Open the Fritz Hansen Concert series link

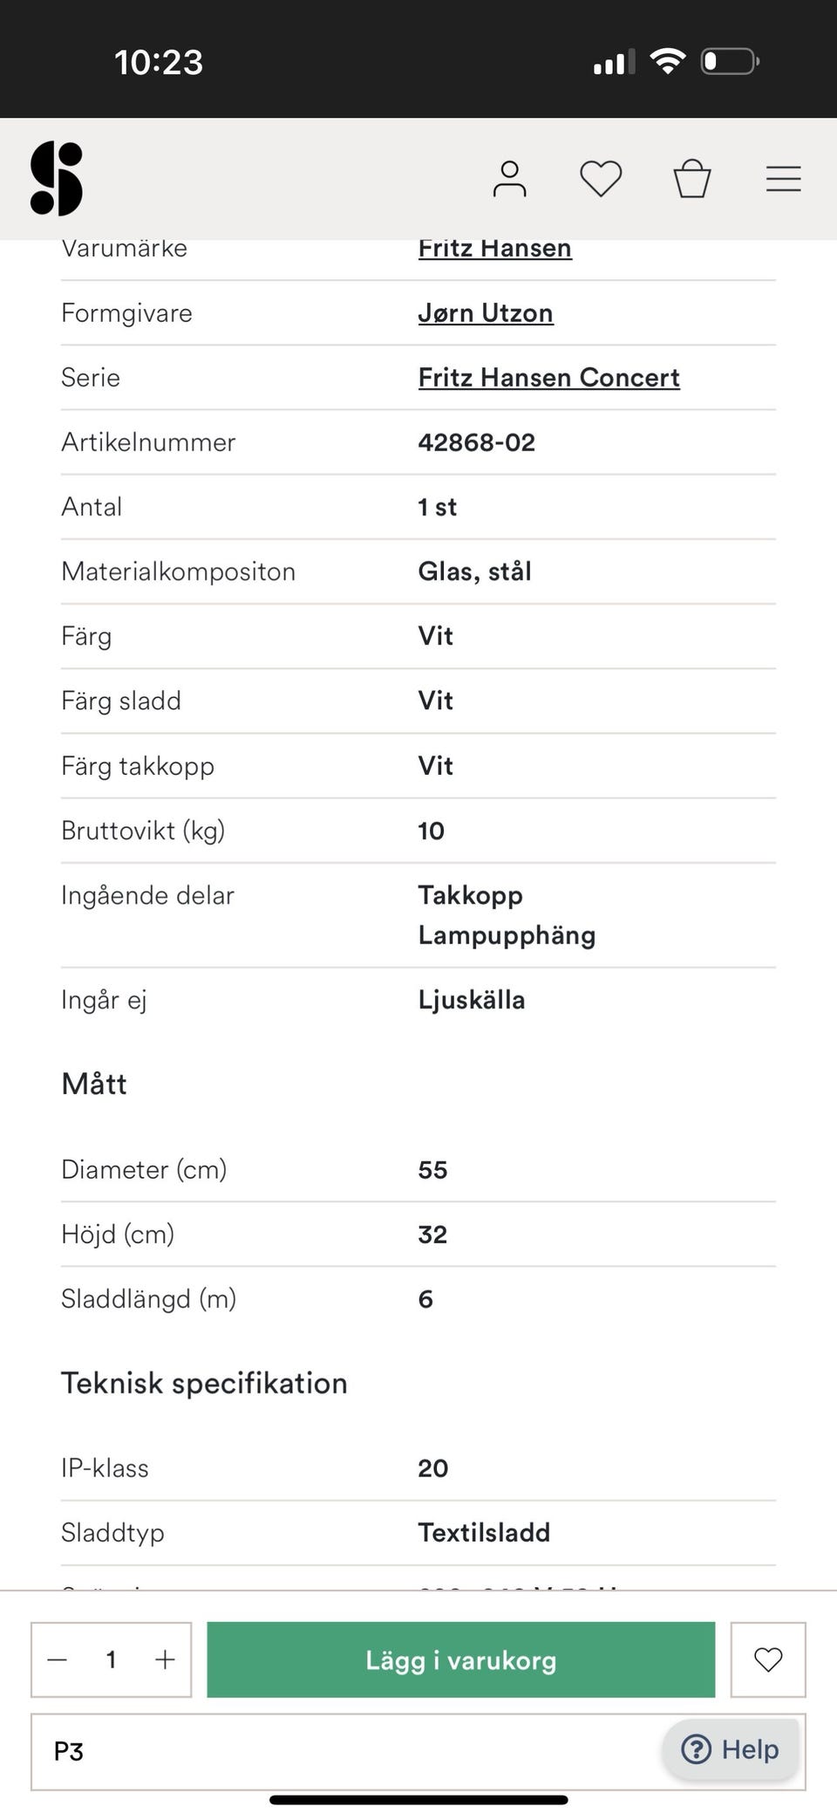548,378
